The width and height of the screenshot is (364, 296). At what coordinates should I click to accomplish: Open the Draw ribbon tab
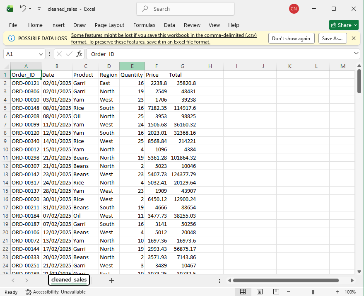click(80, 25)
